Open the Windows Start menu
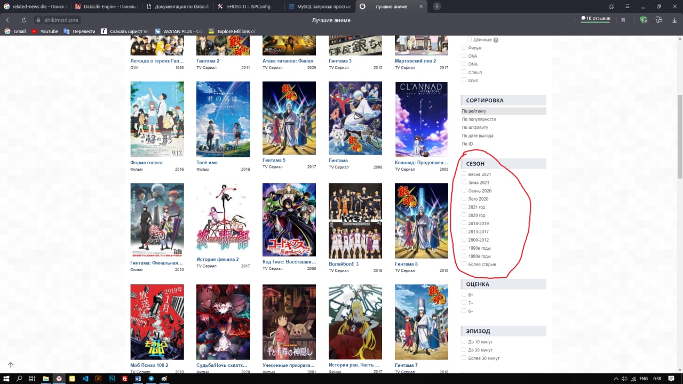Screen dimensions: 683x384 [x=6, y=378]
